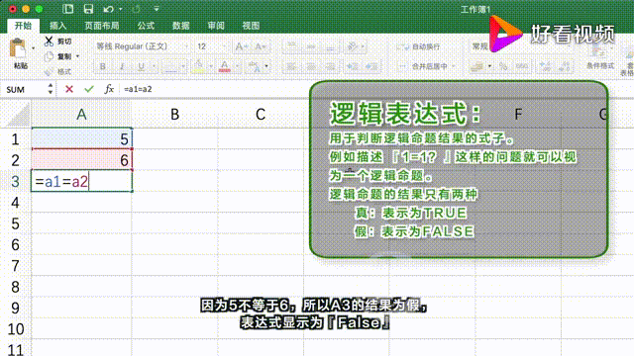The width and height of the screenshot is (634, 356).
Task: Toggle Italic formatting
Action: click(x=122, y=66)
